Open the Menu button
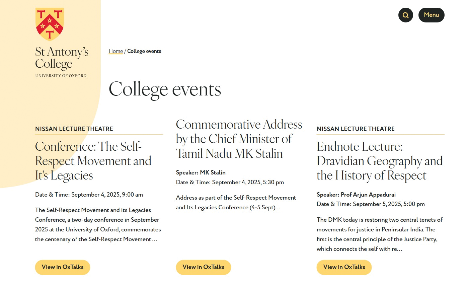The image size is (466, 284). pos(431,15)
